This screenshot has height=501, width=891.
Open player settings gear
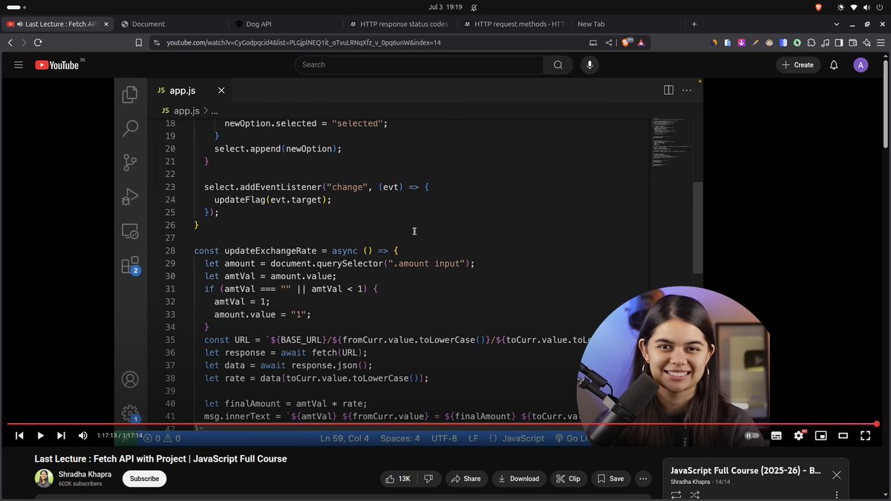(799, 436)
